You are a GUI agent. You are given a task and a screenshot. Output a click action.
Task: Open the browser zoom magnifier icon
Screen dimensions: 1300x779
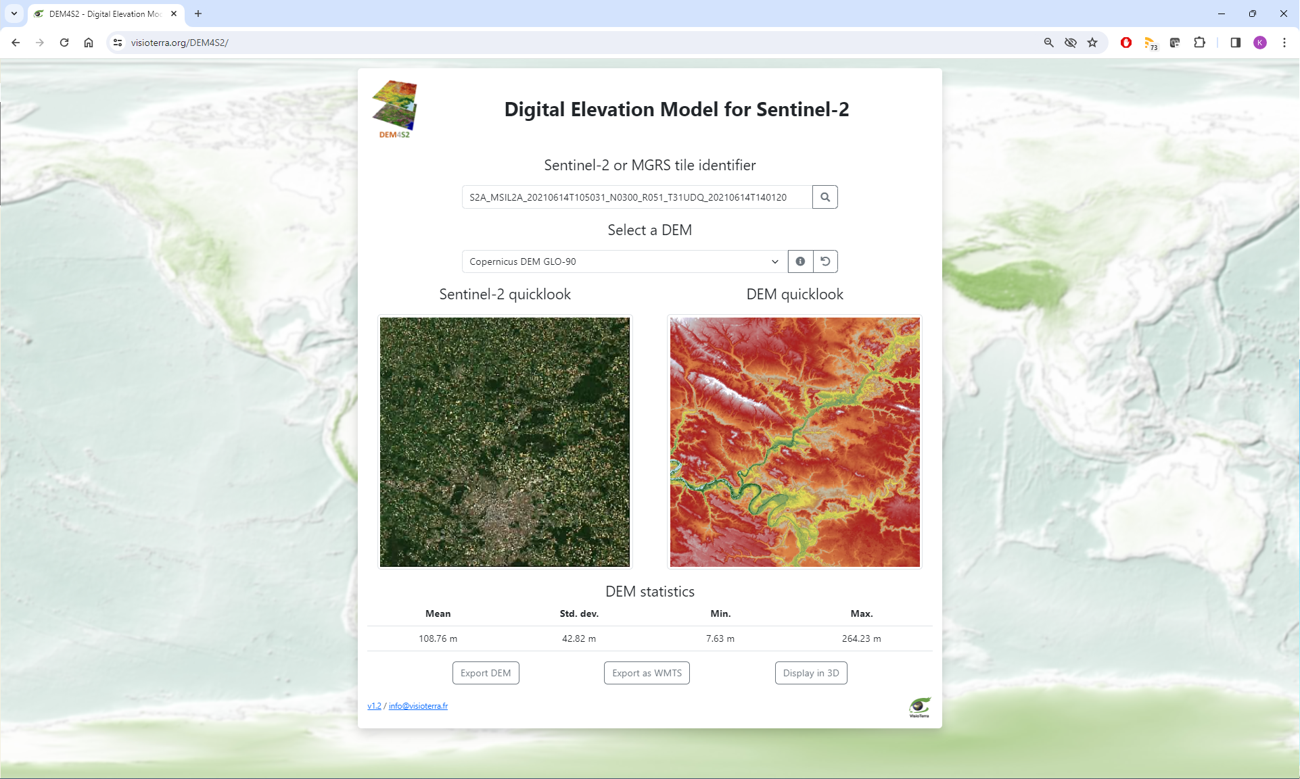coord(1048,43)
